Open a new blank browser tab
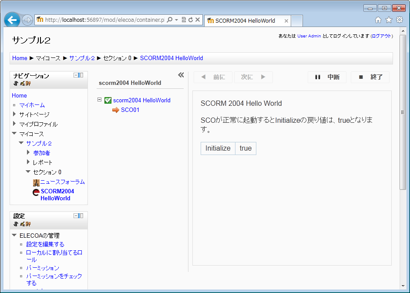Screen dimensions: 410x293 (296, 20)
